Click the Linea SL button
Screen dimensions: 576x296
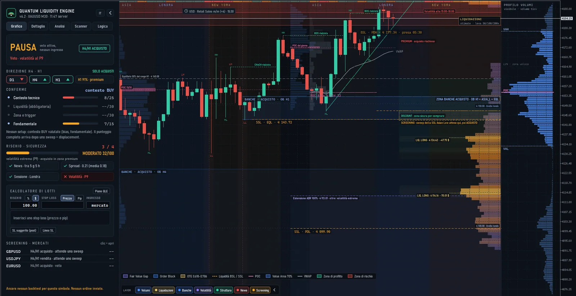48,230
